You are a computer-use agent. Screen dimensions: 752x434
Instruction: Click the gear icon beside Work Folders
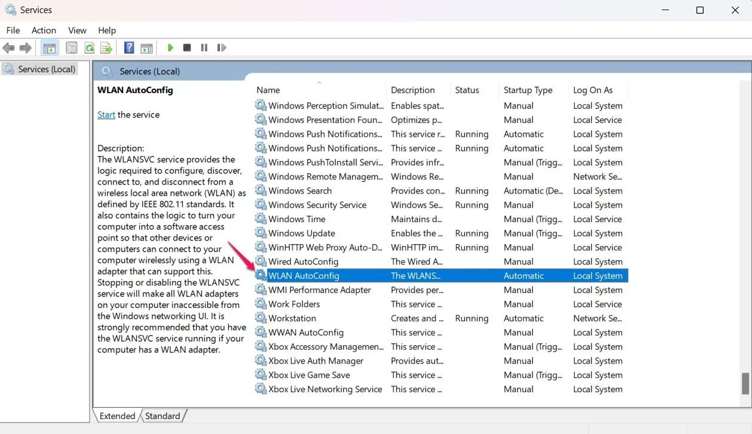click(260, 304)
